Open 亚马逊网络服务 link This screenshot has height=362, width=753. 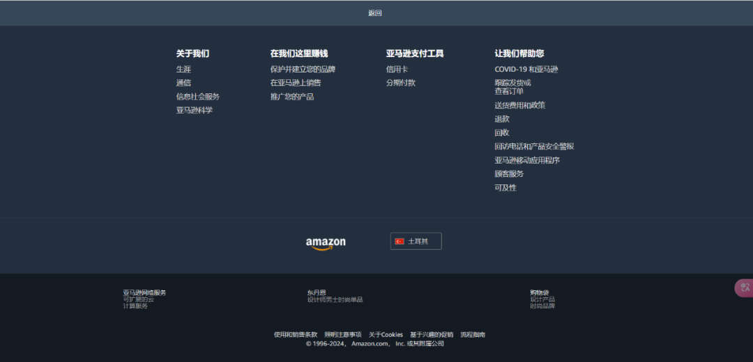click(x=144, y=292)
